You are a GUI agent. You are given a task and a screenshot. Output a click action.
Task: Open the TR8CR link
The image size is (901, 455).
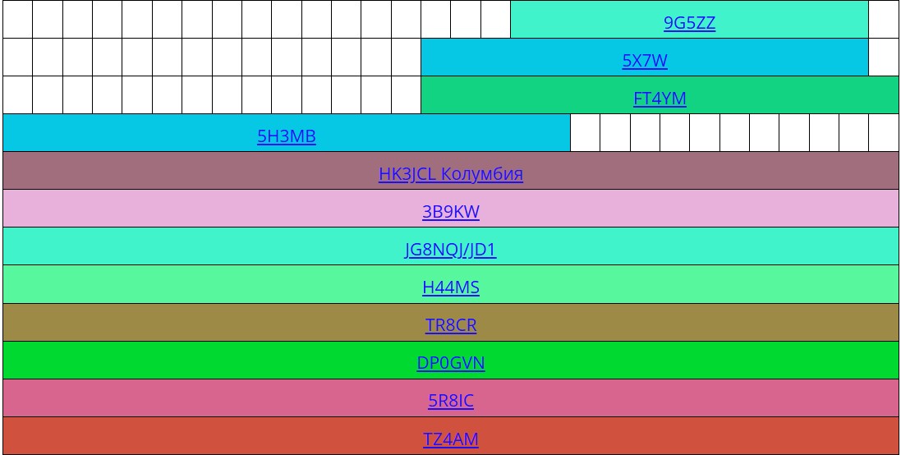click(450, 325)
